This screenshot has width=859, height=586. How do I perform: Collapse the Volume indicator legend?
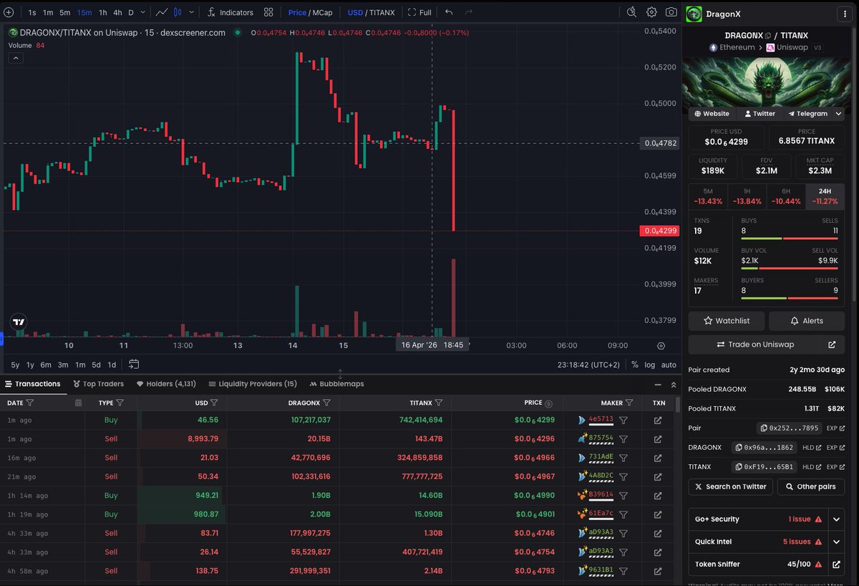16,58
